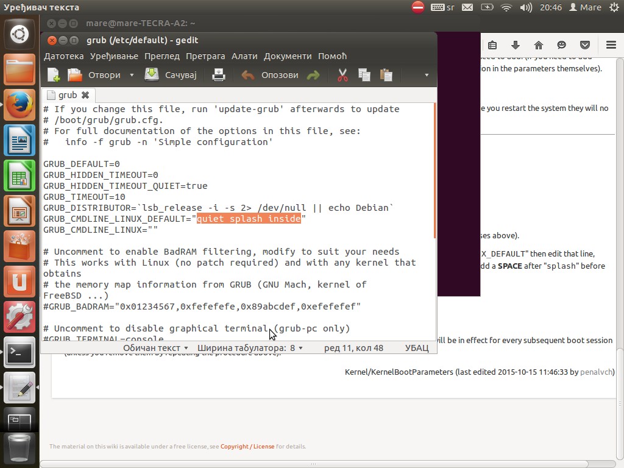Open Ubuntu One launcher icon
The image size is (624, 468).
coord(19,282)
